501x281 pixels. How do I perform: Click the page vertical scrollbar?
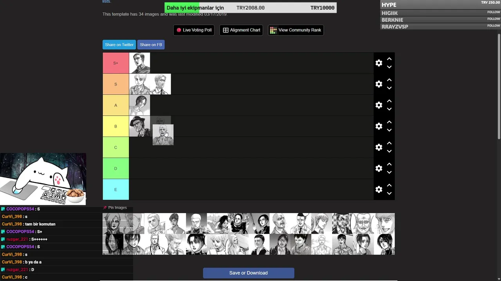click(x=499, y=86)
